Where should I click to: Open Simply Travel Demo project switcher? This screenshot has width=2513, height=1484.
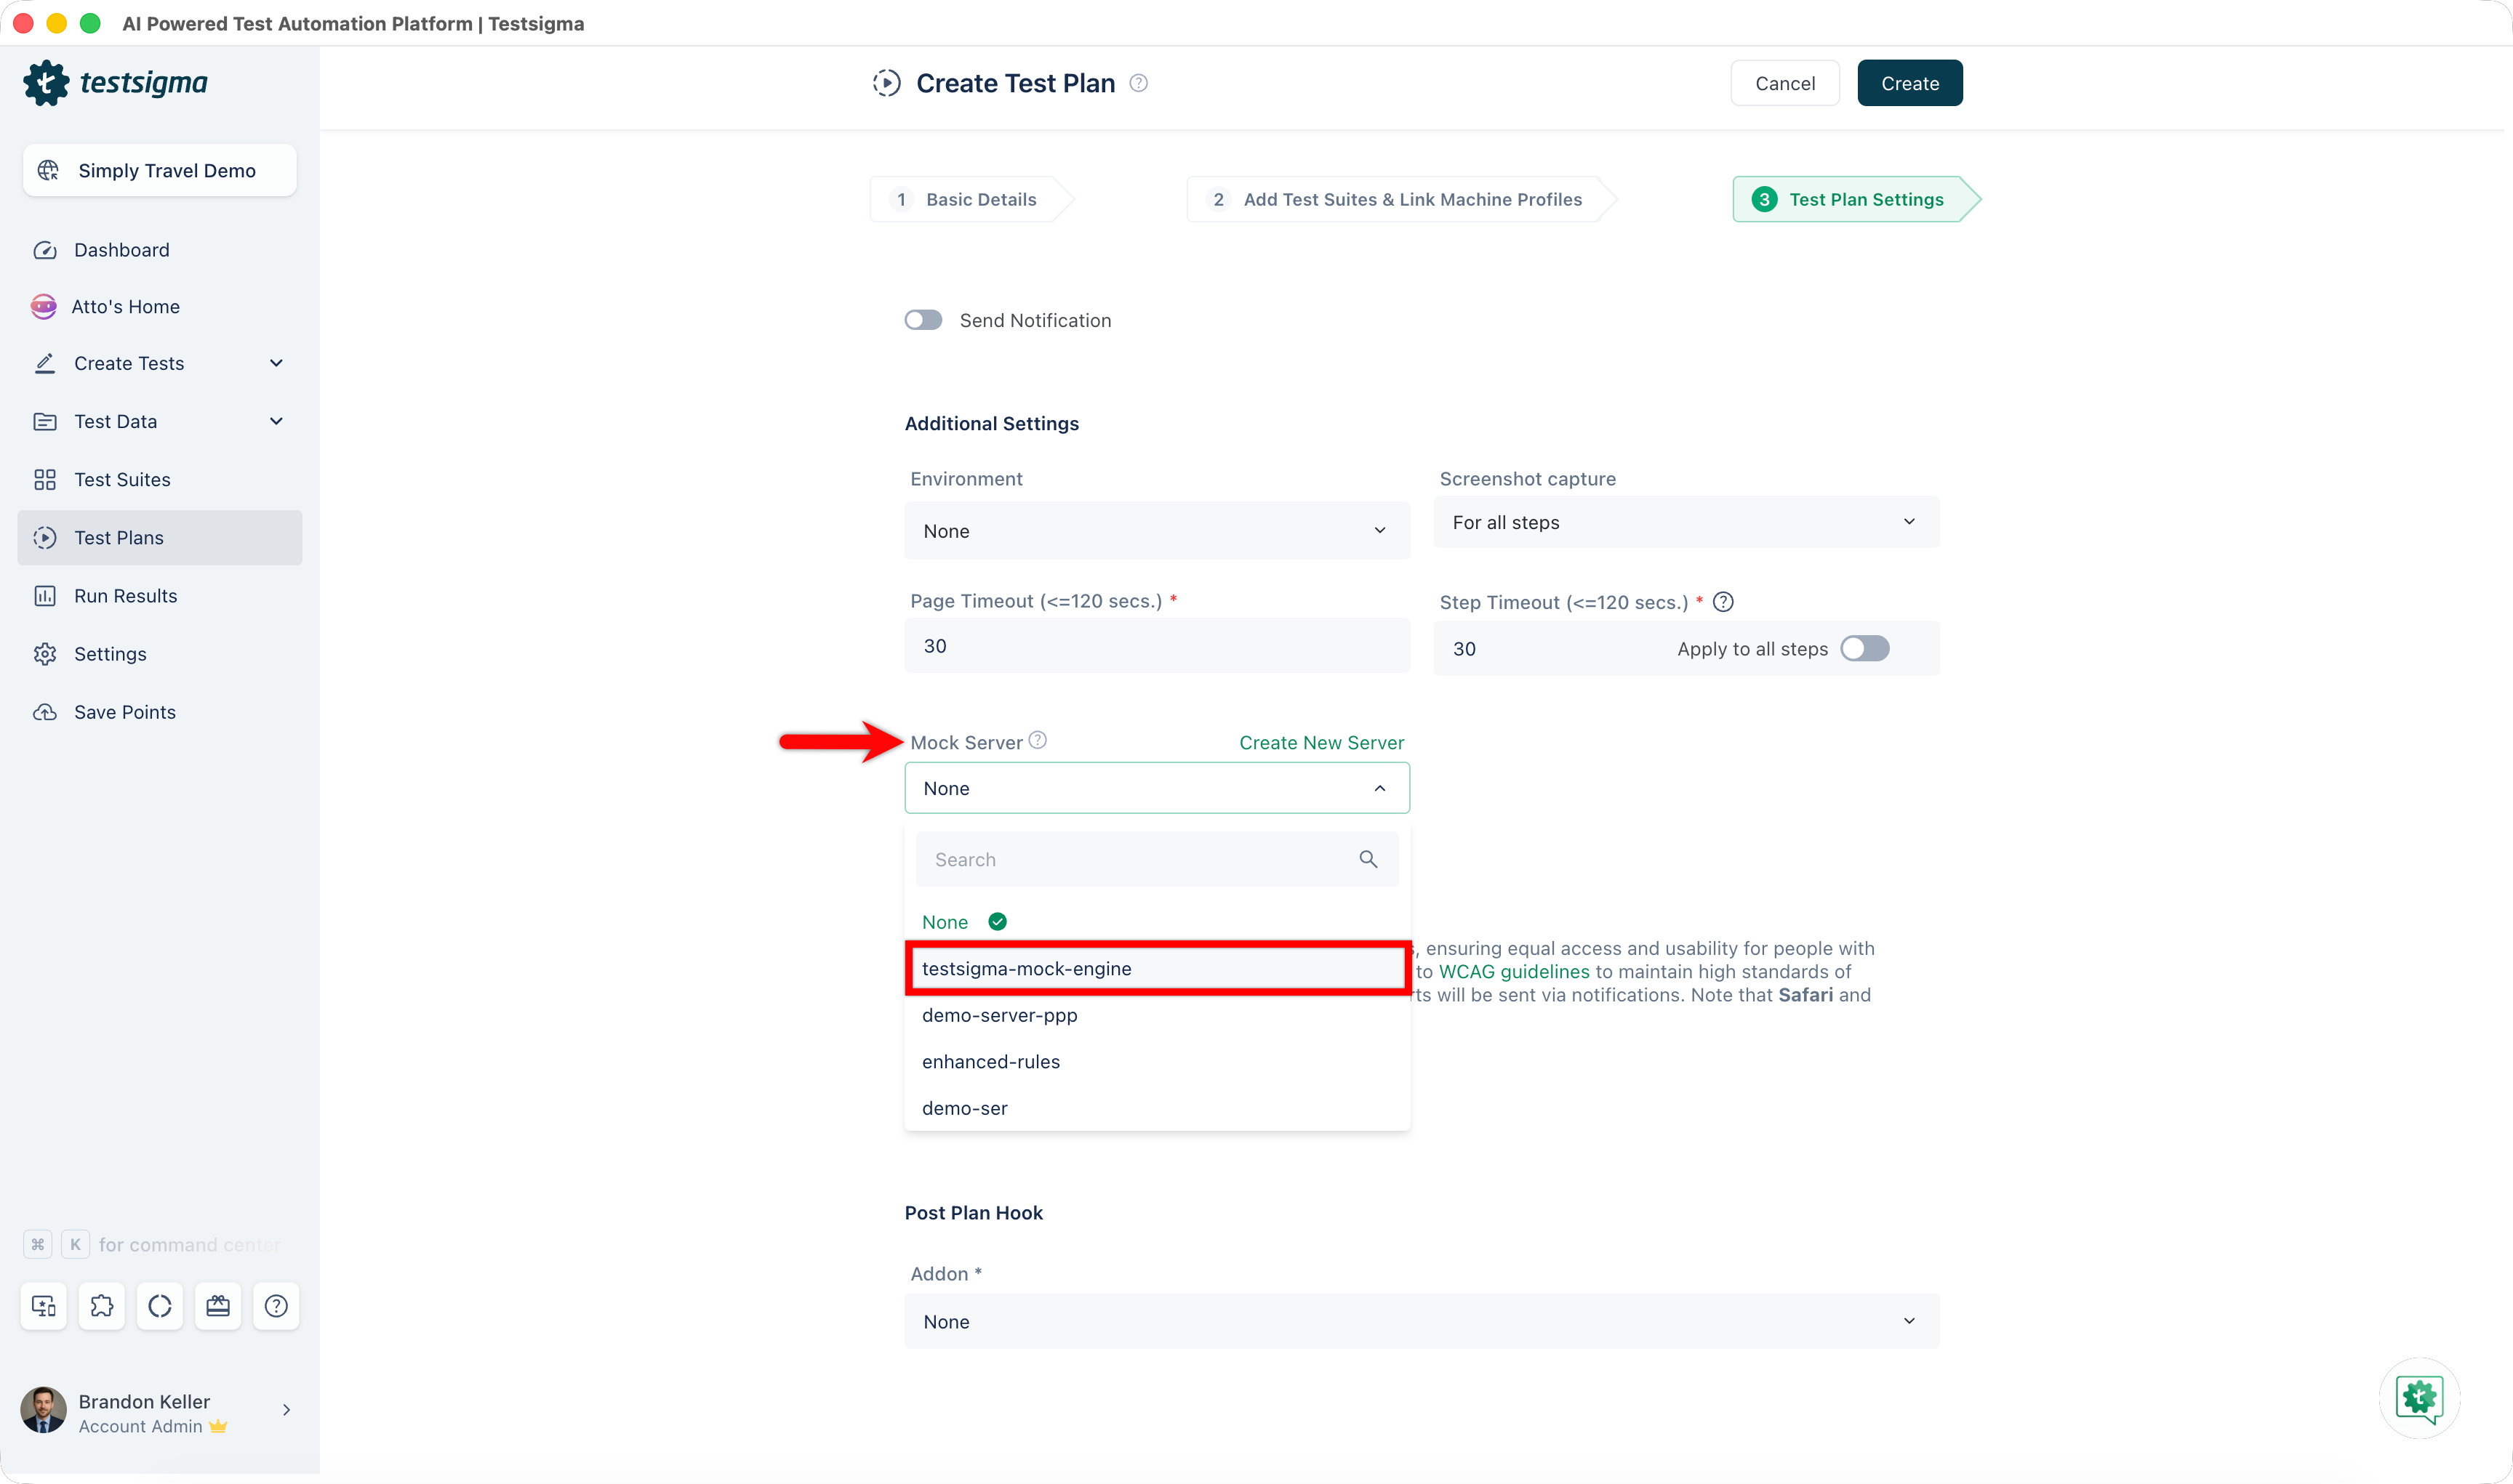coord(160,171)
